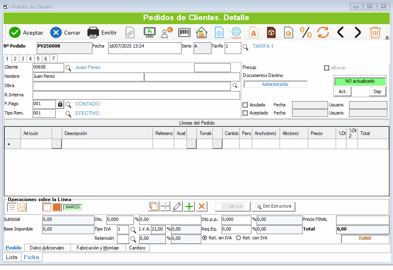Open the green monitor toolbar icon

(x=150, y=33)
